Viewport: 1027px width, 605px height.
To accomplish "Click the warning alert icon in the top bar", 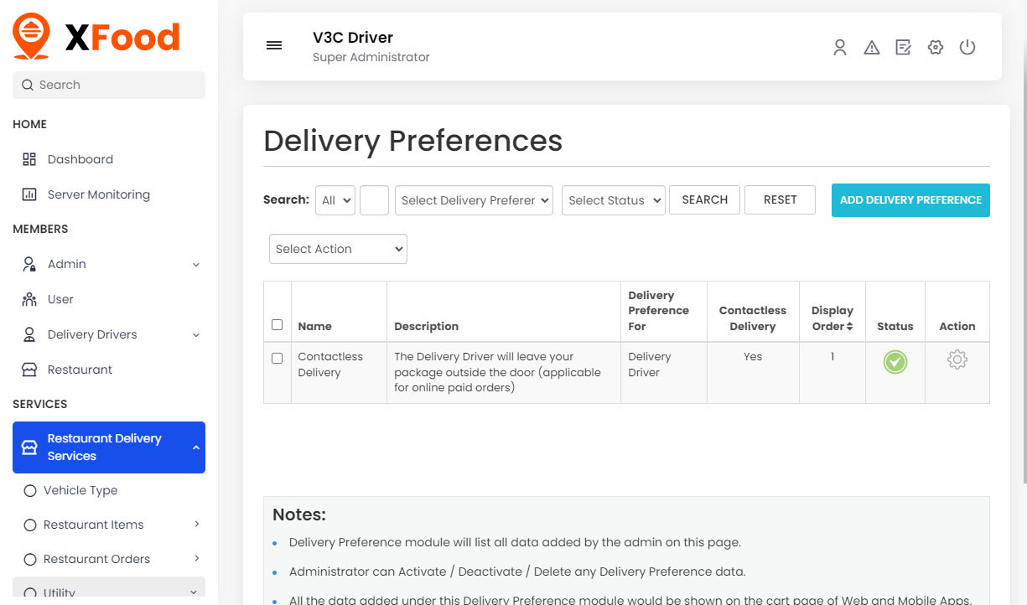I will (x=871, y=47).
